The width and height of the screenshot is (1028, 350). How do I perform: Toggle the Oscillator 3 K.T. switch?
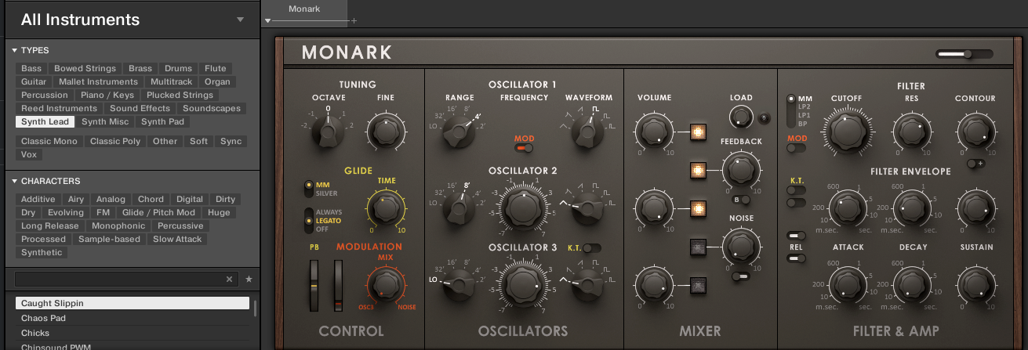click(x=592, y=247)
